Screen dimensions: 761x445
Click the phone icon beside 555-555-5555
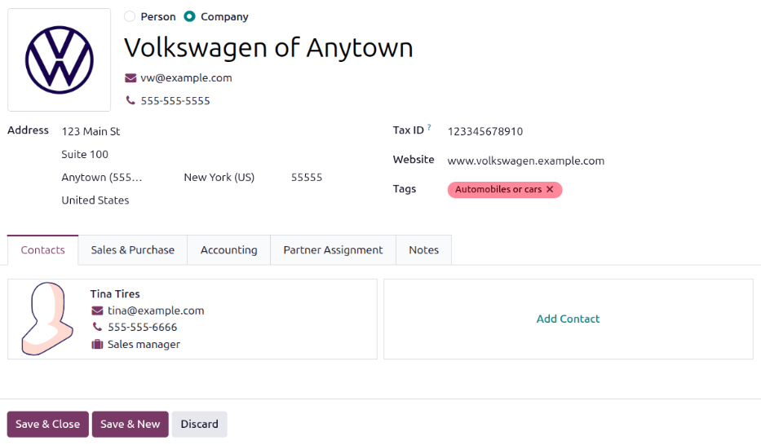131,101
